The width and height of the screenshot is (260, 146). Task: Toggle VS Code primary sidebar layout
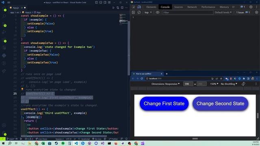pos(97,2)
